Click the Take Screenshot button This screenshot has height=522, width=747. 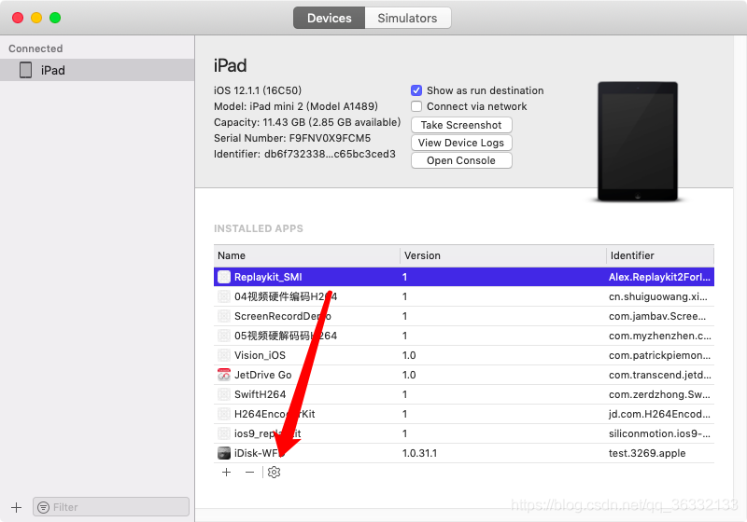pyautogui.click(x=461, y=125)
